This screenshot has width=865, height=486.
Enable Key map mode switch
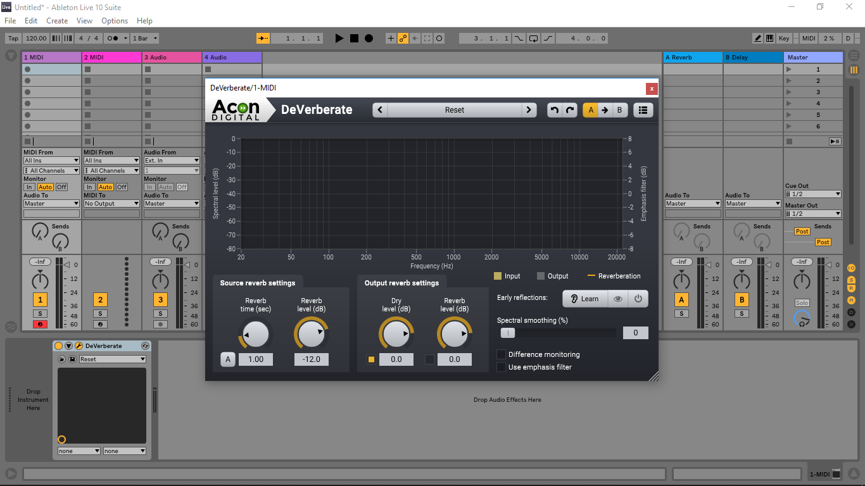(784, 39)
